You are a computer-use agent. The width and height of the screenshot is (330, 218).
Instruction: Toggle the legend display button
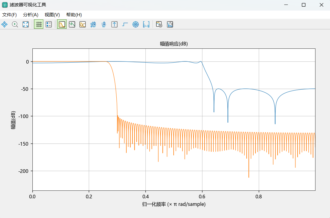(x=48, y=25)
